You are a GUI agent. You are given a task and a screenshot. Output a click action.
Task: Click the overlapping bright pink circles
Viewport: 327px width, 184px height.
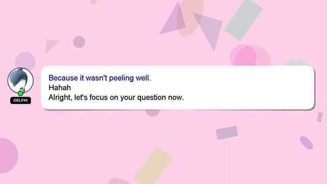[x=250, y=56]
